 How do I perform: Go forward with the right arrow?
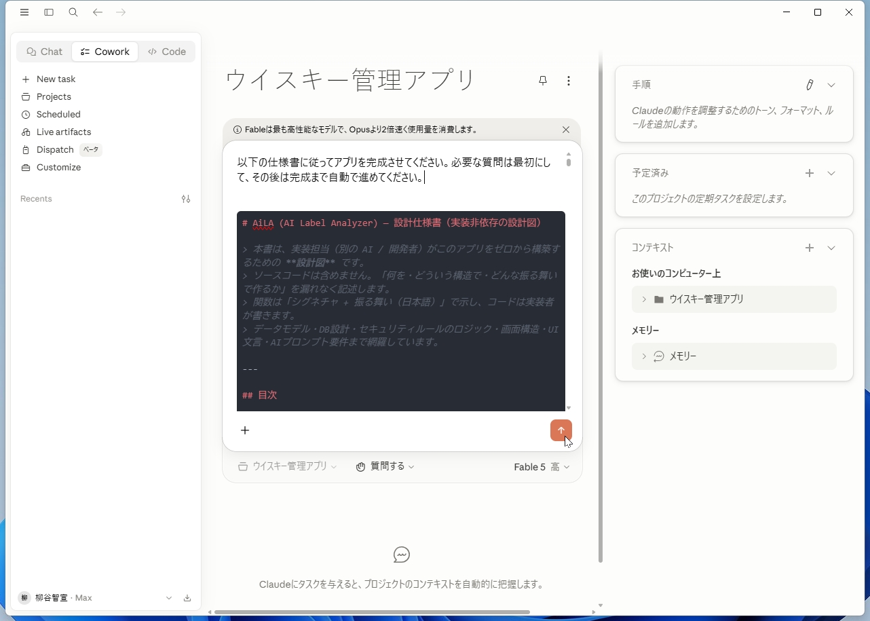coord(121,12)
